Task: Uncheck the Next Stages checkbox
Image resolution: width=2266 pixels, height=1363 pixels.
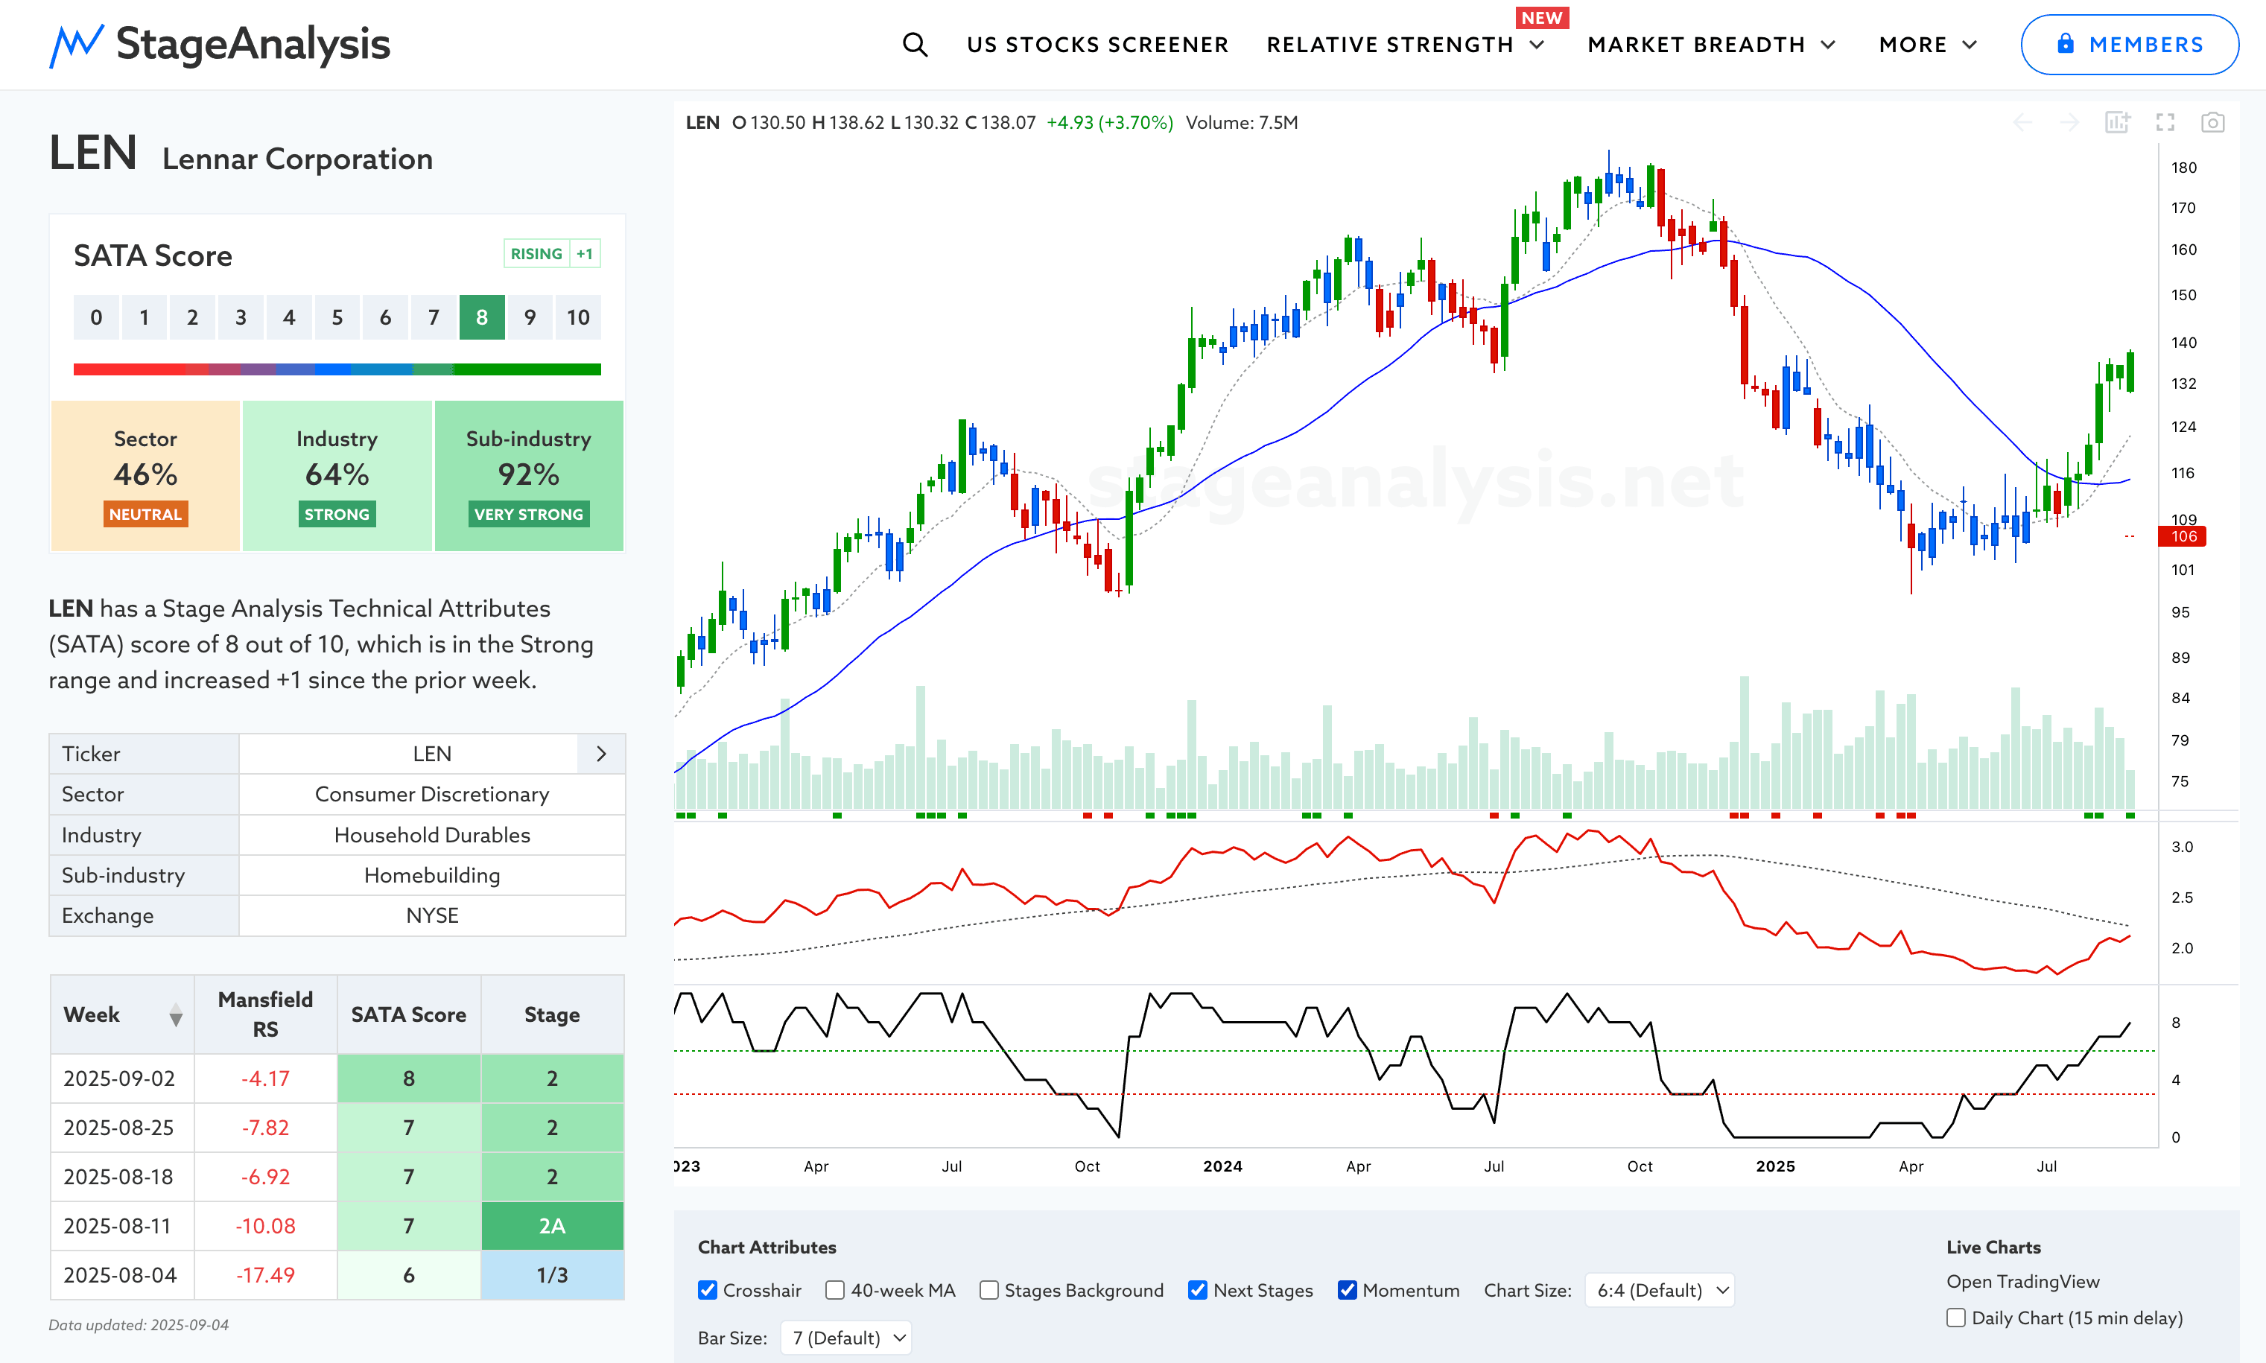Action: [1198, 1291]
